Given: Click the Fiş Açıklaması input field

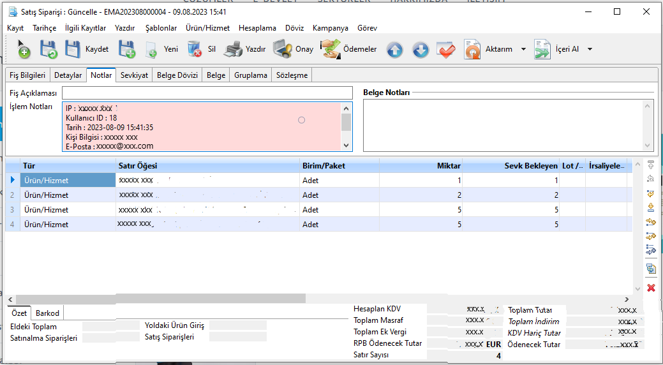Looking at the screenshot, I should (207, 93).
